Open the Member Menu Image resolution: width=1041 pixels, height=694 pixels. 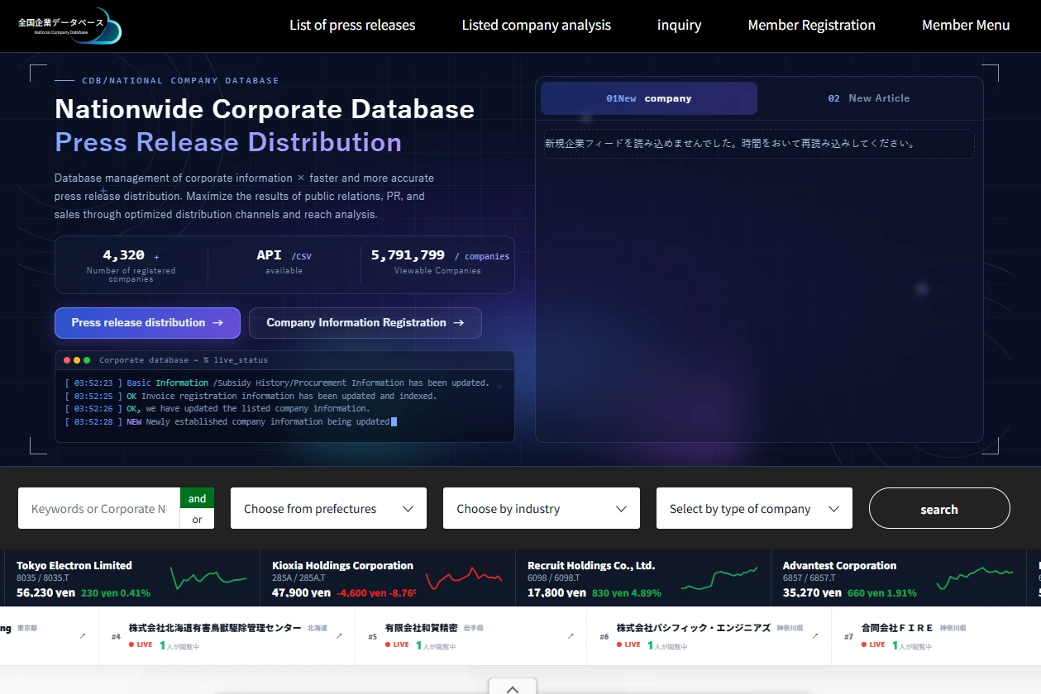click(x=966, y=25)
